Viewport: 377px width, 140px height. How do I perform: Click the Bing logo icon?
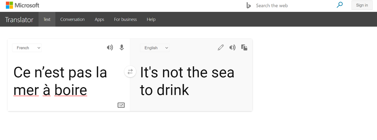pyautogui.click(x=249, y=5)
